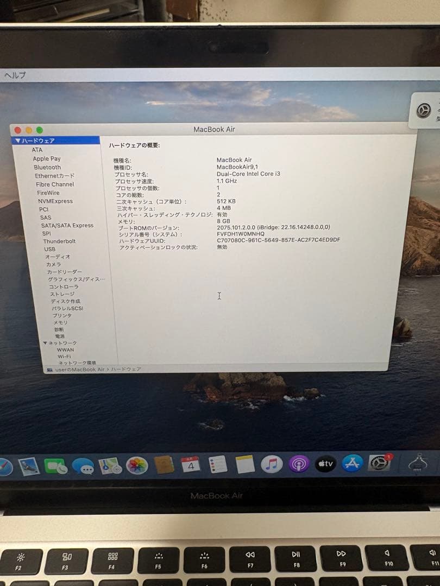Image resolution: width=440 pixels, height=586 pixels.
Task: Select Ethernetカード in the sidebar
Action: [55, 176]
